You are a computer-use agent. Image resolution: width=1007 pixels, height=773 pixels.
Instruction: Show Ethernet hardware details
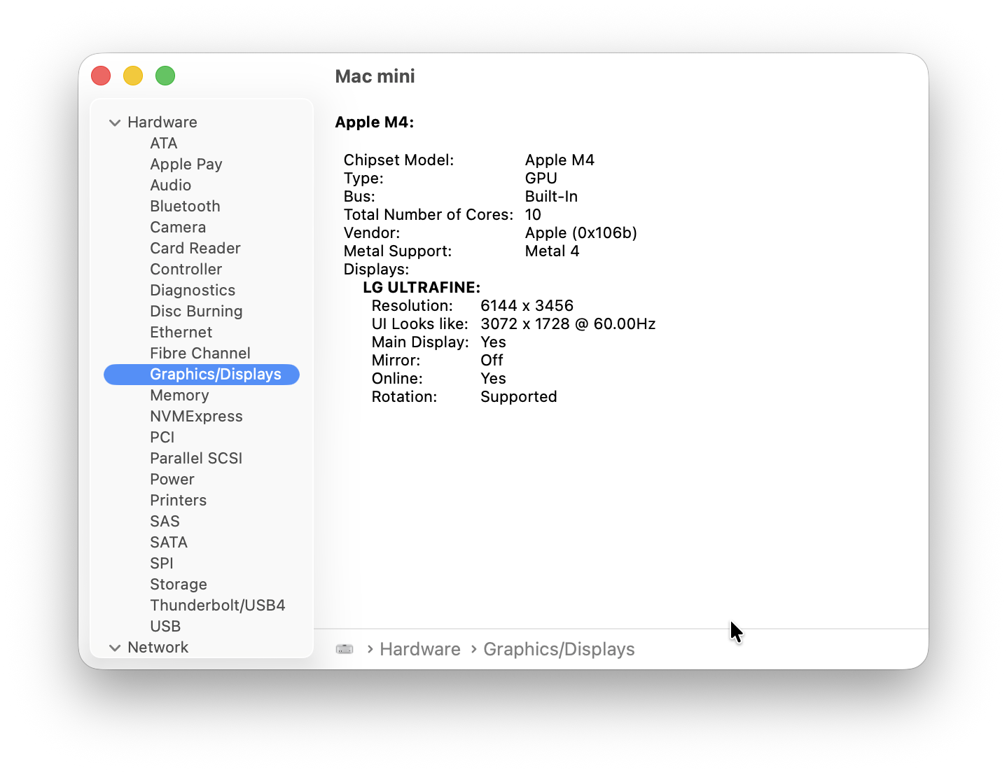[x=181, y=332]
